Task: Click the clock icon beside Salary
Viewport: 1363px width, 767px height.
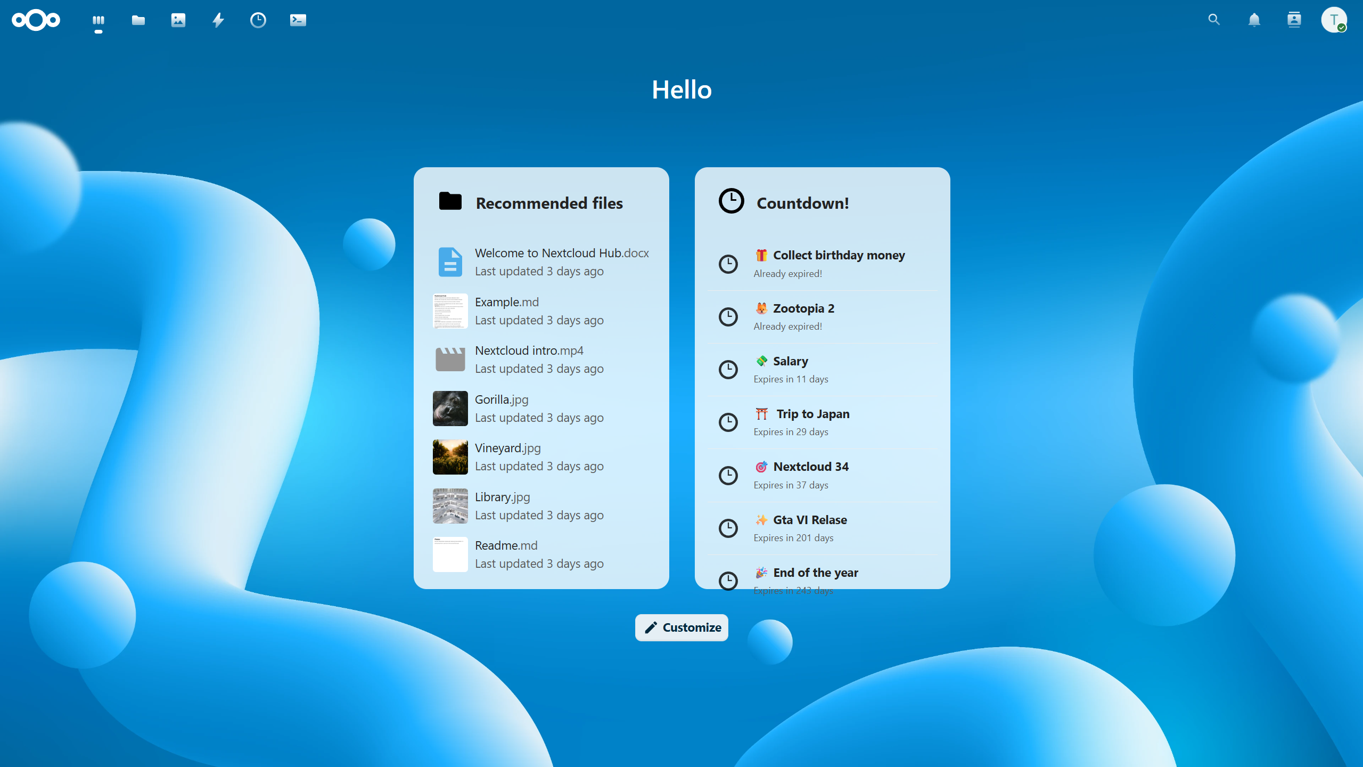Action: click(728, 370)
